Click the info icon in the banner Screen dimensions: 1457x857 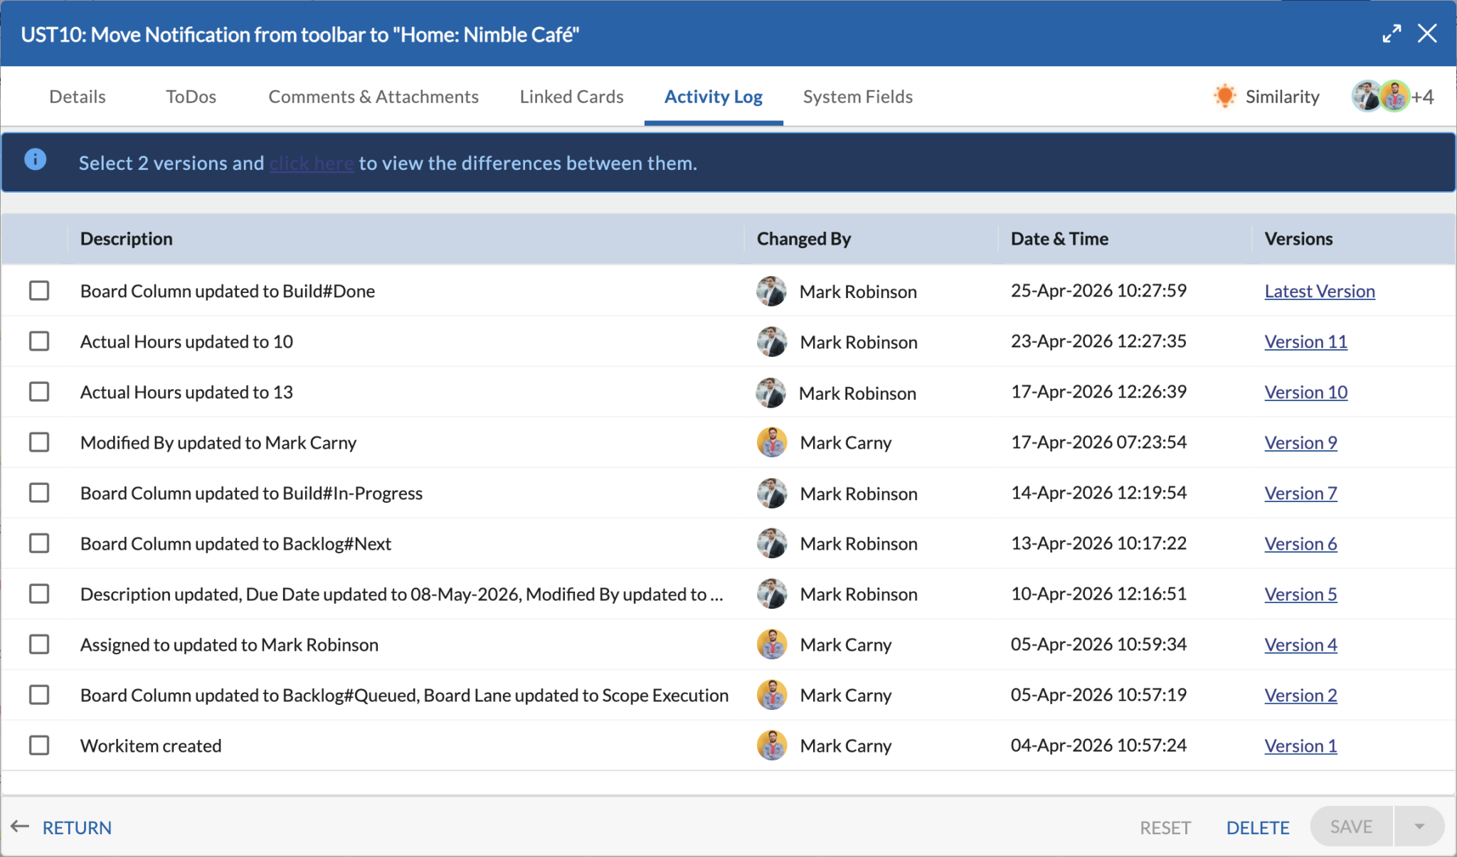coord(36,159)
